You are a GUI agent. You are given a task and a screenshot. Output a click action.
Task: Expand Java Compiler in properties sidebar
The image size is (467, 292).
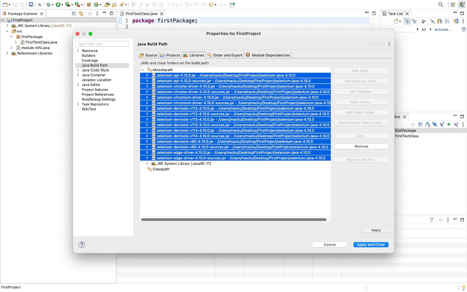(78, 75)
